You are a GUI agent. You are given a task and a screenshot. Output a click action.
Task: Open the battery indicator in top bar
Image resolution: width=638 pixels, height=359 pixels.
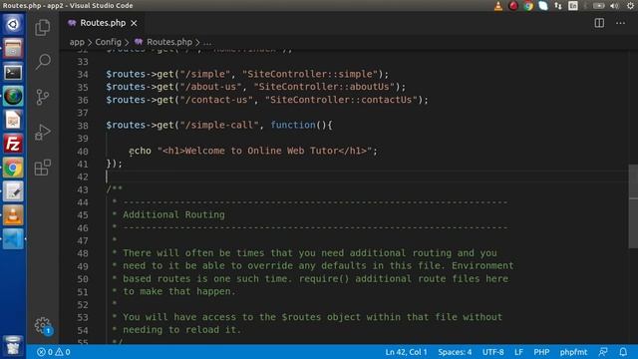click(598, 6)
